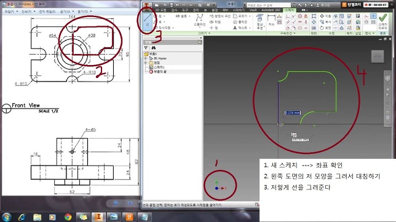Expand the Draw (그리기) panel
The height and width of the screenshot is (222, 396).
pos(204,33)
